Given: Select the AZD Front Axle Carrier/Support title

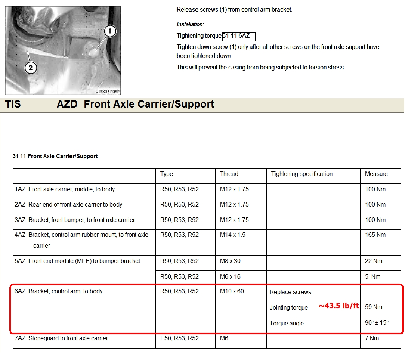Looking at the screenshot, I should 136,104.
